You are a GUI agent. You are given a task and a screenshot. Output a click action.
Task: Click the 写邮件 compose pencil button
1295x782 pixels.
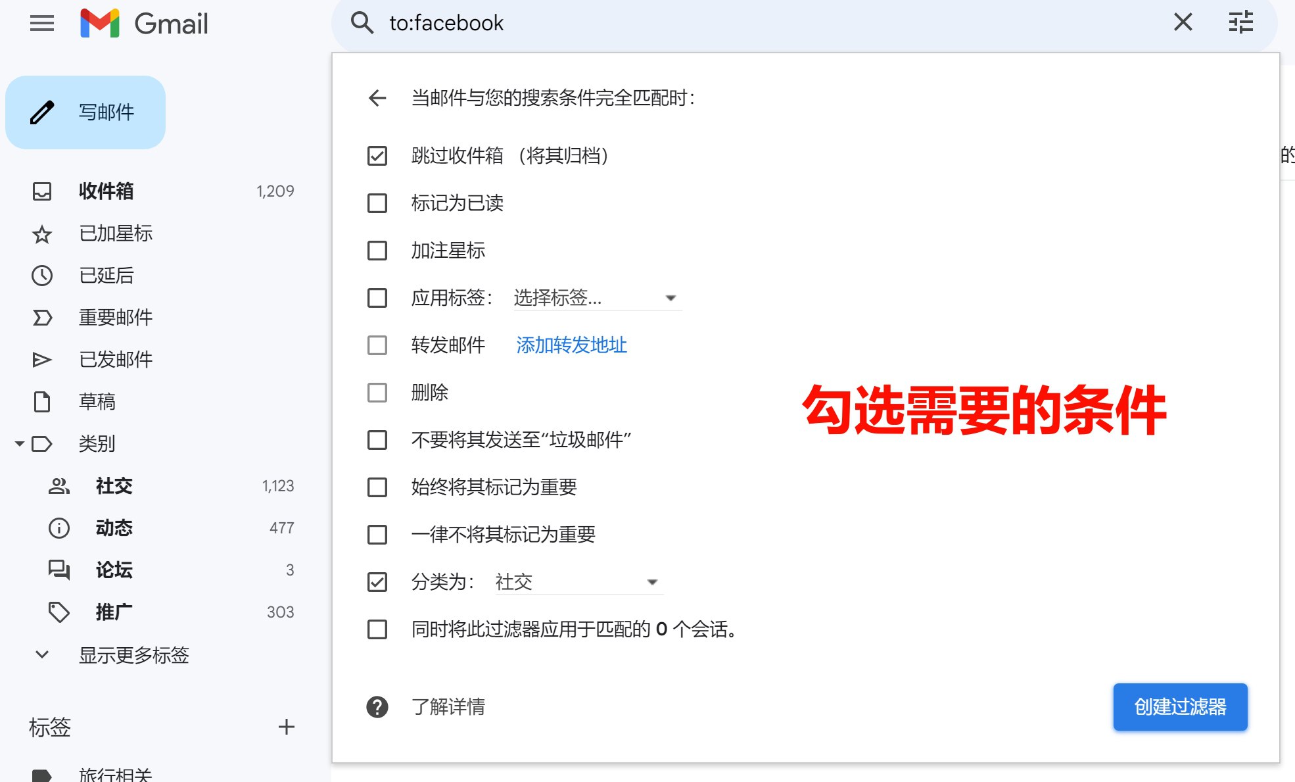click(x=85, y=112)
